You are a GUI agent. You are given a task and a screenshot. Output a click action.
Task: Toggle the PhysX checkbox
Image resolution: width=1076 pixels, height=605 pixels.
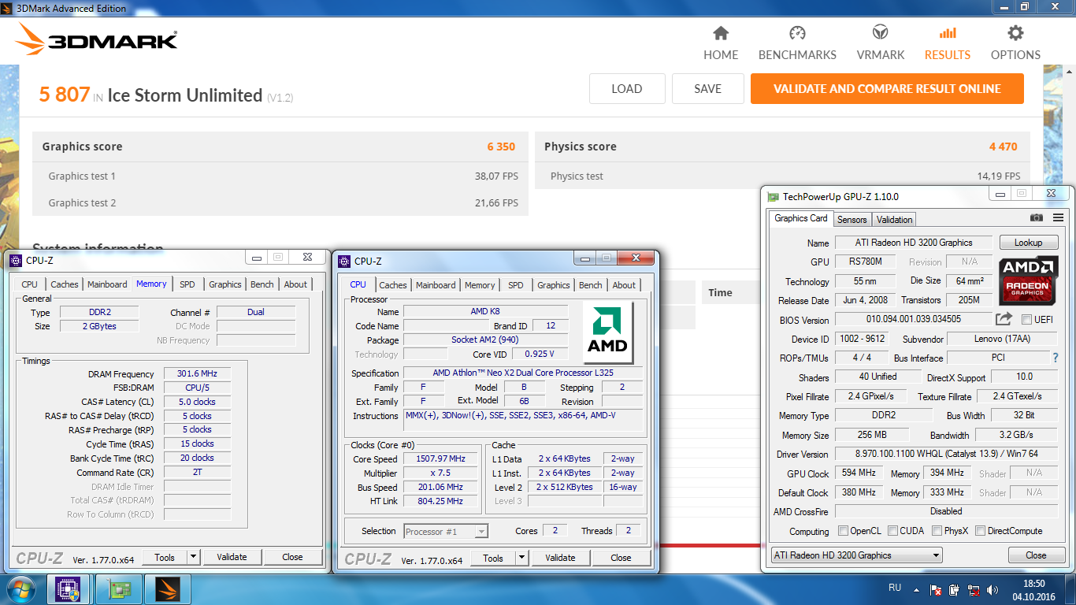click(x=937, y=531)
